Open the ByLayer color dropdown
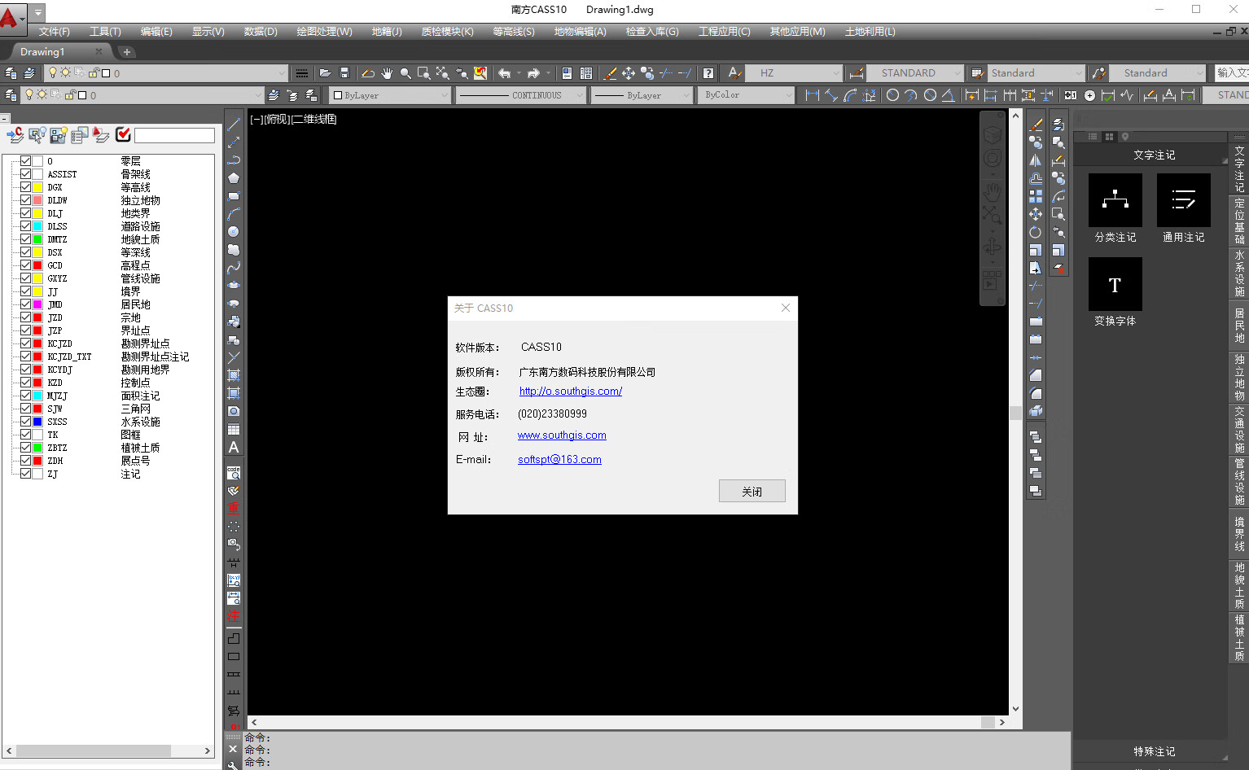The height and width of the screenshot is (770, 1249). click(x=445, y=95)
